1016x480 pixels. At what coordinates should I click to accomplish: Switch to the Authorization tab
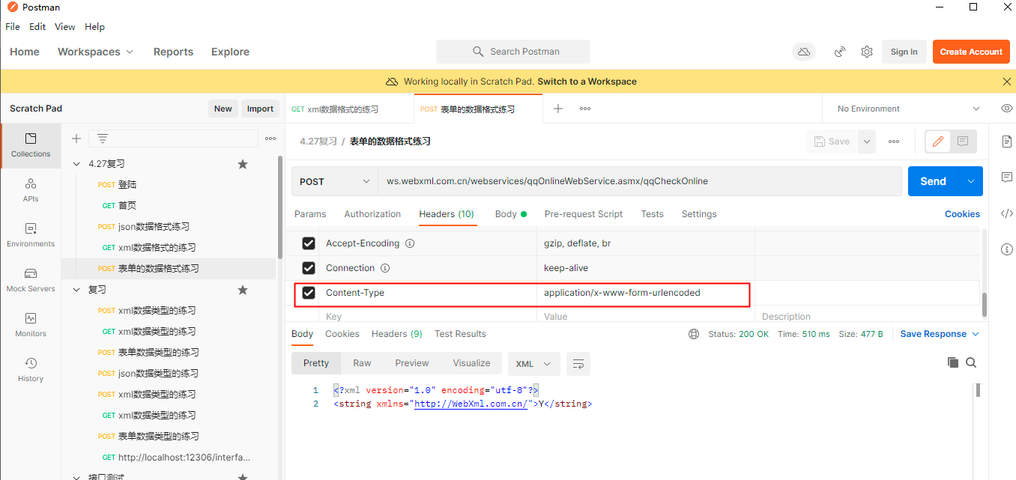pyautogui.click(x=372, y=214)
